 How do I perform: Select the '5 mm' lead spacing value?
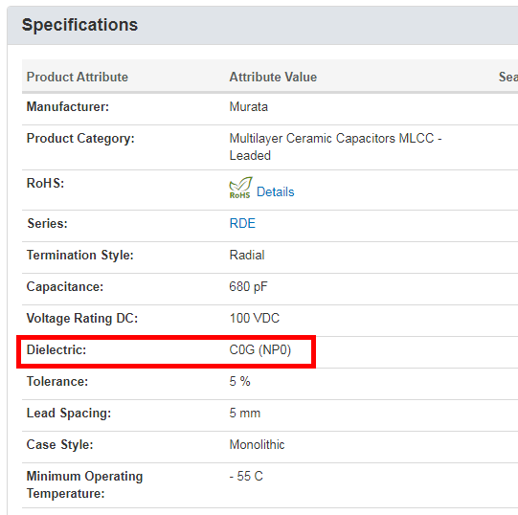pyautogui.click(x=245, y=414)
